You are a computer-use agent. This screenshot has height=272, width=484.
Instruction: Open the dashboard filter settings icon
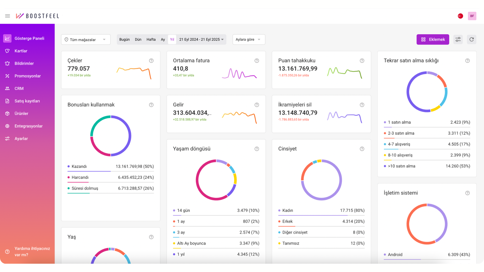click(x=458, y=40)
